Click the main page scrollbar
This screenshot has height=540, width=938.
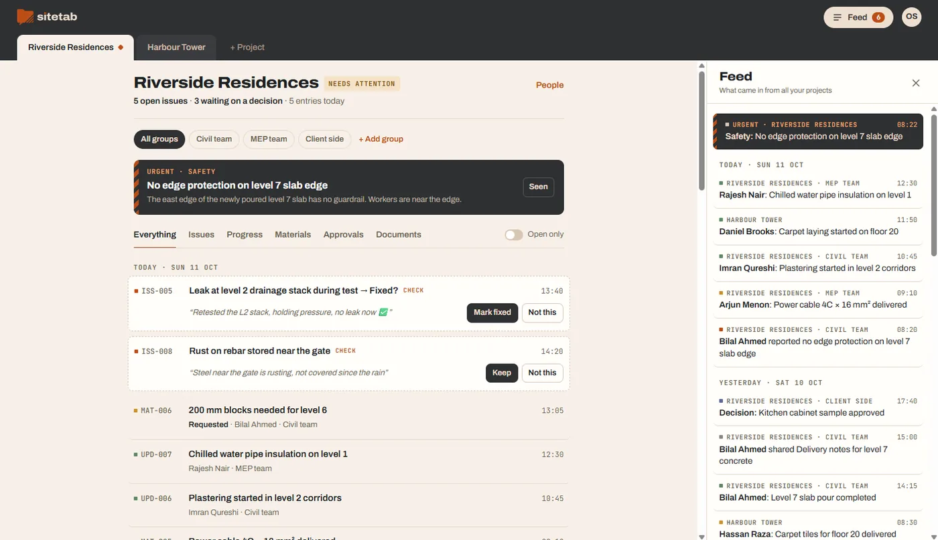coord(701,130)
